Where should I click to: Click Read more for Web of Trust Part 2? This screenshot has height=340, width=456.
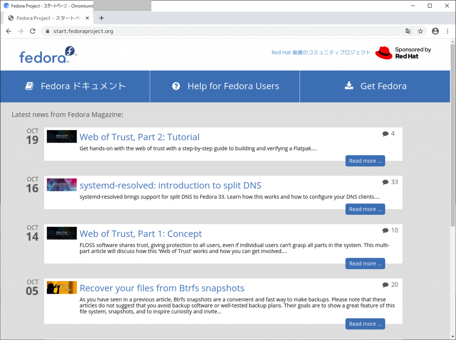click(x=365, y=161)
